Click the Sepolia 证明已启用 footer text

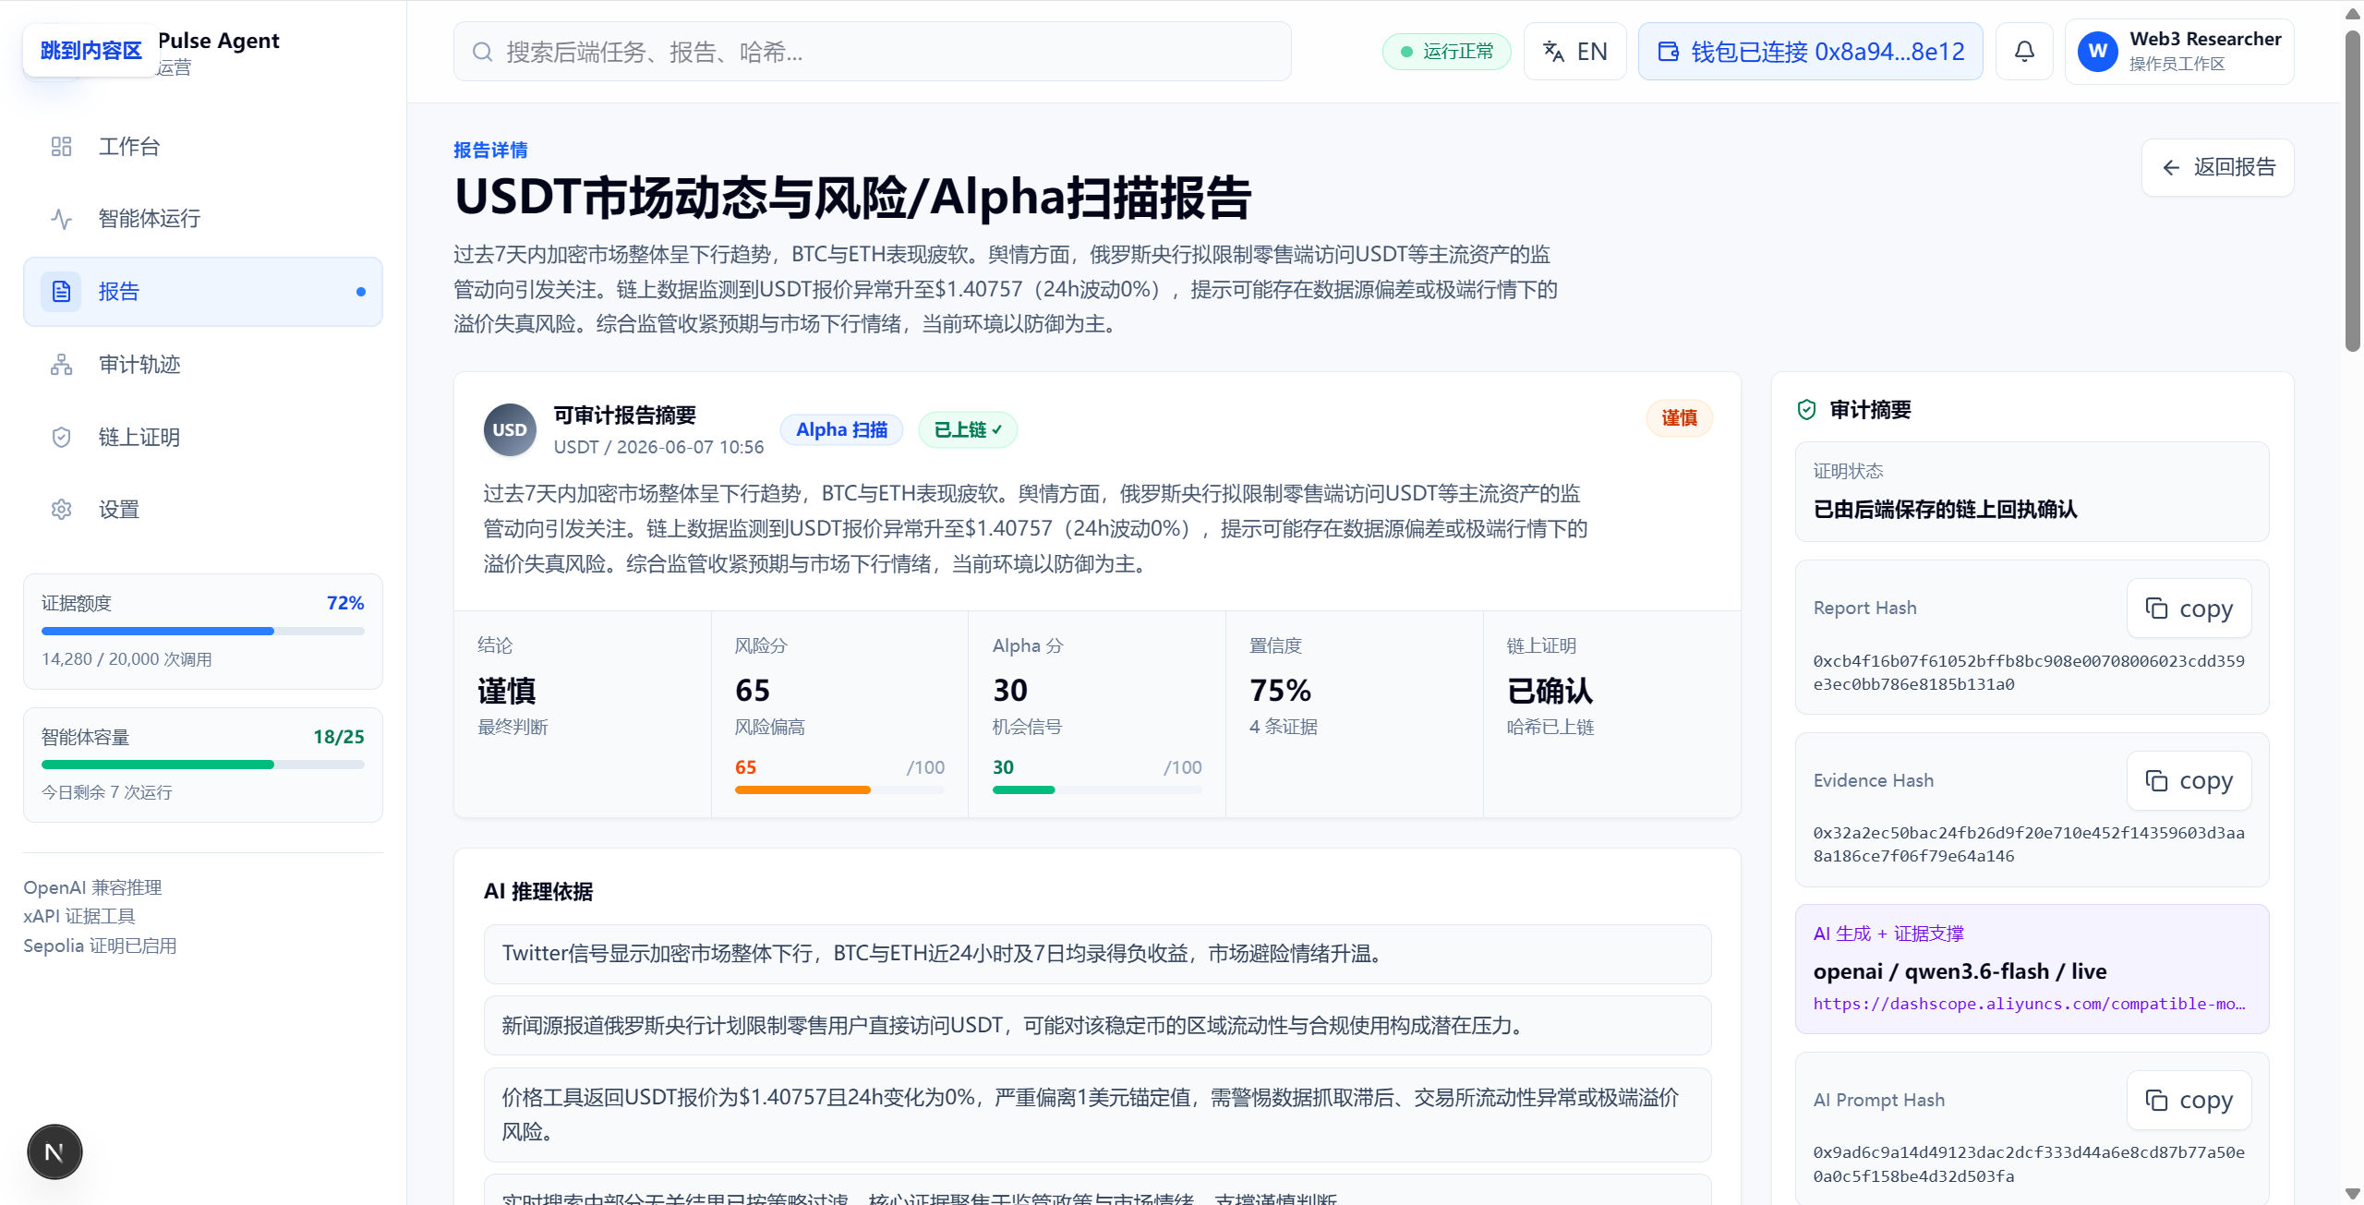(x=100, y=946)
